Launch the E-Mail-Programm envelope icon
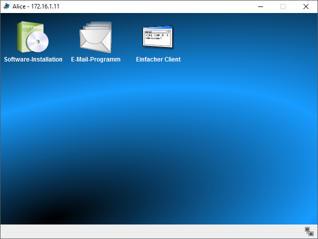This screenshot has width=318, height=239. (x=95, y=37)
